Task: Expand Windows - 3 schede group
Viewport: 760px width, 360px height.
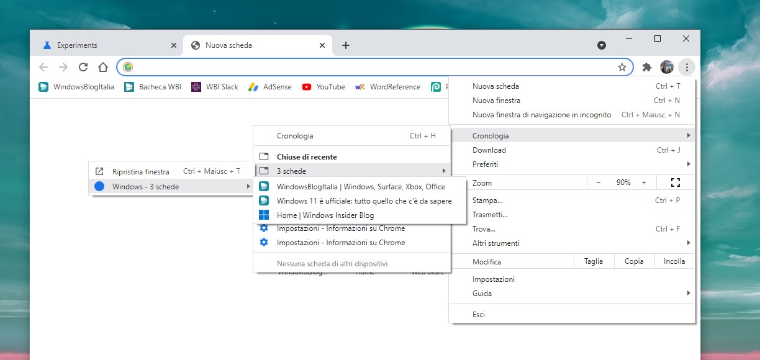Action: [171, 186]
